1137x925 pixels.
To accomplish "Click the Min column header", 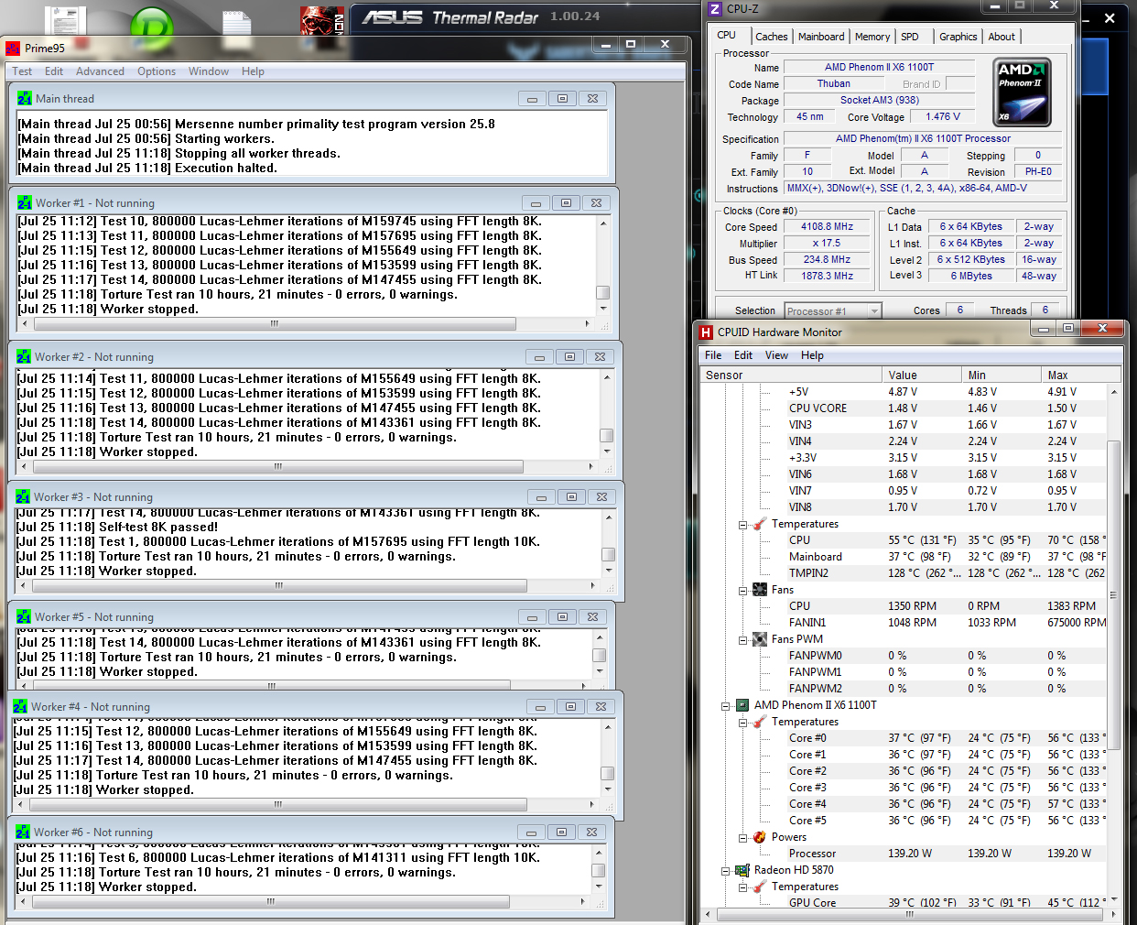I will click(1002, 375).
